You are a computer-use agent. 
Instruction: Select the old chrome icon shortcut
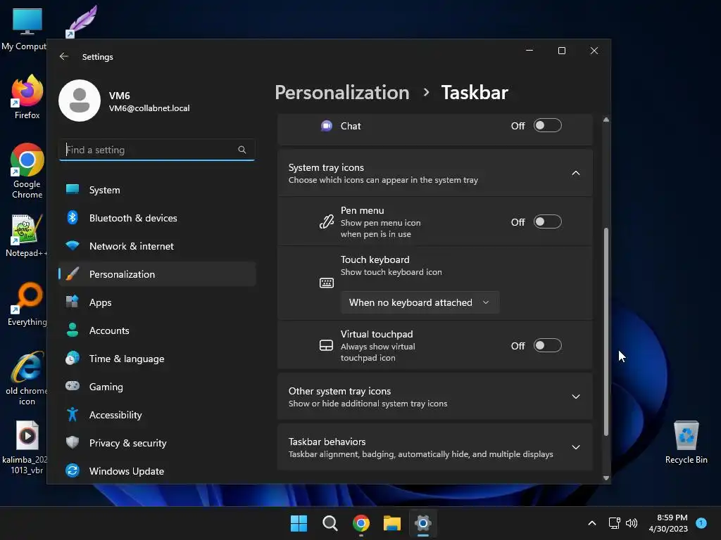point(27,379)
